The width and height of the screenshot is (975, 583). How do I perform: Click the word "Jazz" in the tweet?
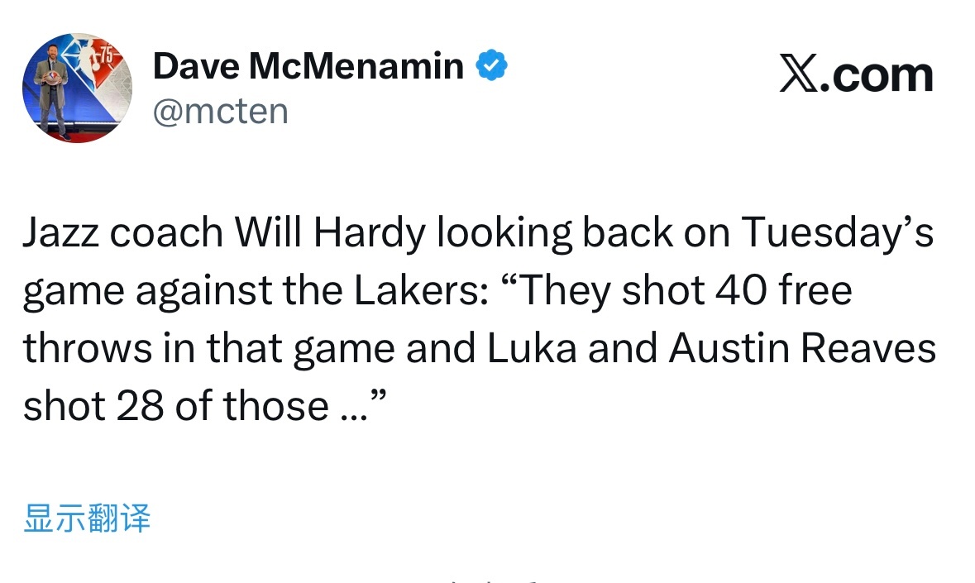point(60,234)
